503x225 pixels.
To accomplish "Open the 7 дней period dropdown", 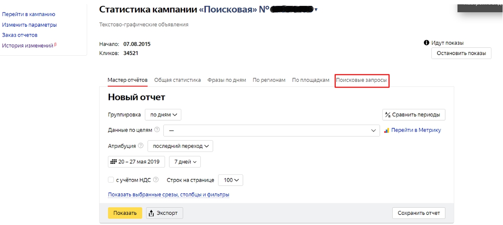I will (x=185, y=162).
